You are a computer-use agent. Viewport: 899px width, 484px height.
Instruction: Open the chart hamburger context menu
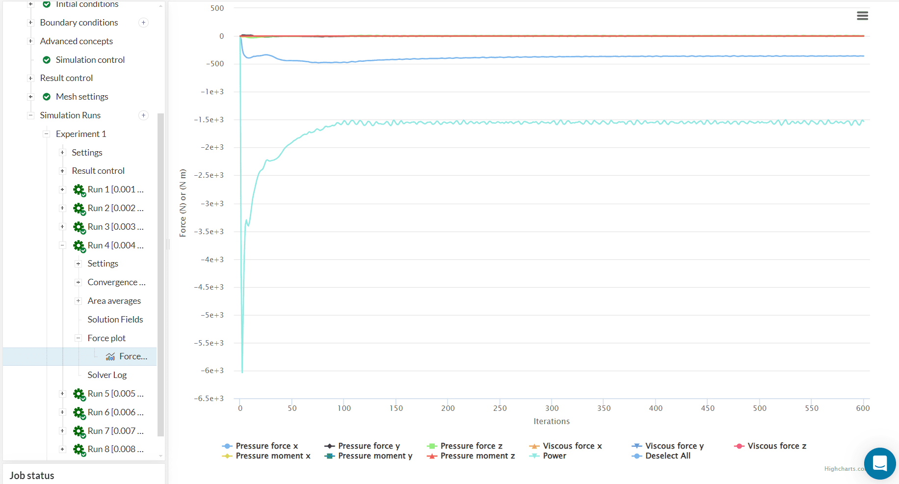click(x=862, y=16)
